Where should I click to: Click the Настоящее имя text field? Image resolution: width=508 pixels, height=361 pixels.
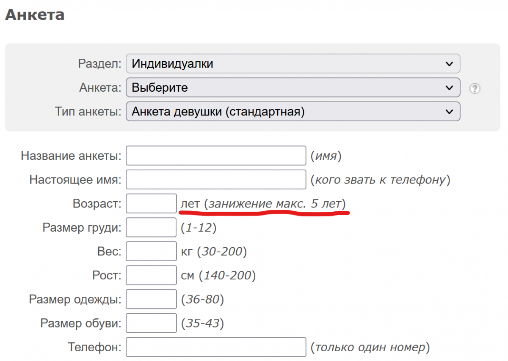coord(216,180)
